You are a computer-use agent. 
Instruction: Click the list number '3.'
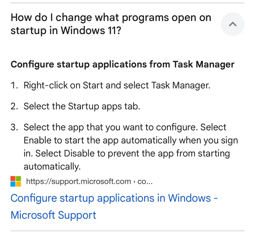pos(14,127)
